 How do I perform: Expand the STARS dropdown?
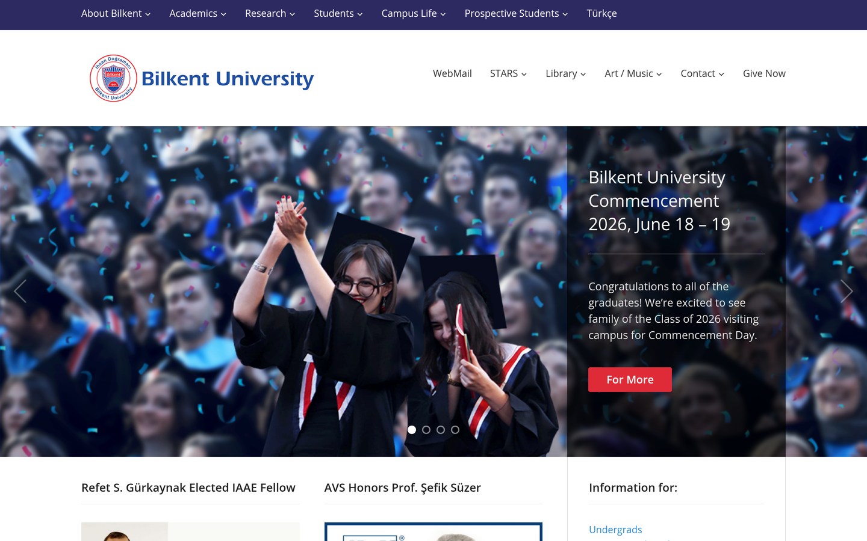coord(508,73)
